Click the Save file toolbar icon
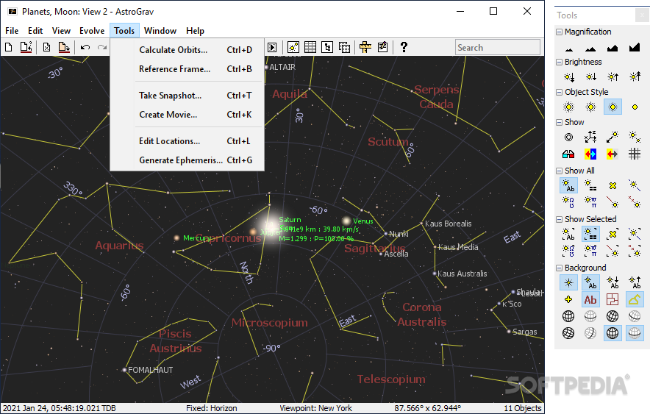The width and height of the screenshot is (650, 414). [x=64, y=47]
